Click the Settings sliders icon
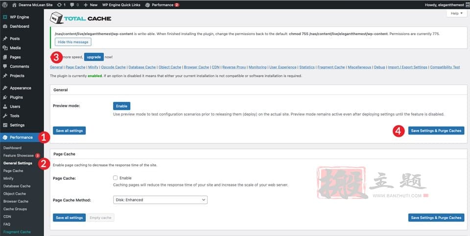 (5, 125)
